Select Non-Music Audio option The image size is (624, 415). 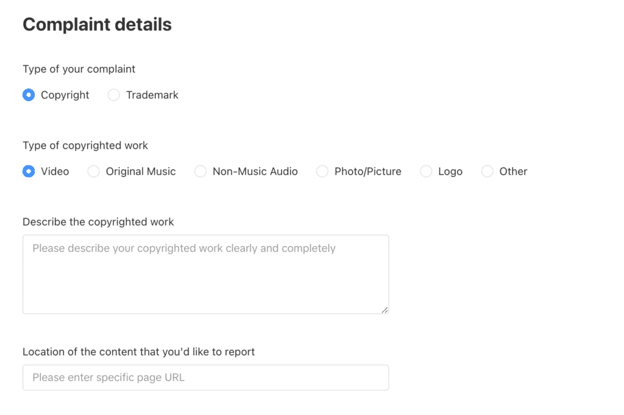pyautogui.click(x=200, y=171)
